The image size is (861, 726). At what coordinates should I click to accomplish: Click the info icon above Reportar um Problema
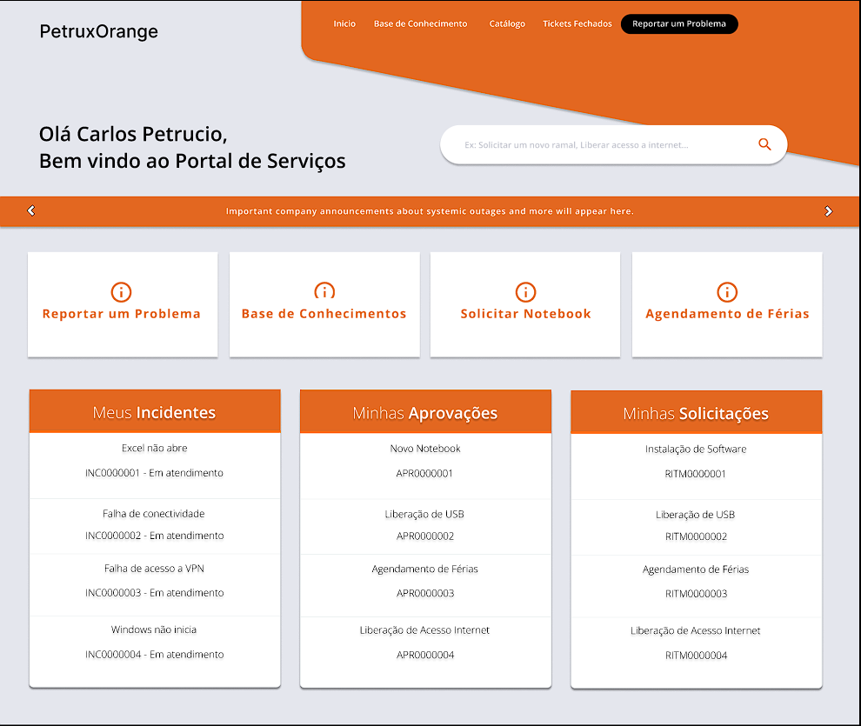122,292
